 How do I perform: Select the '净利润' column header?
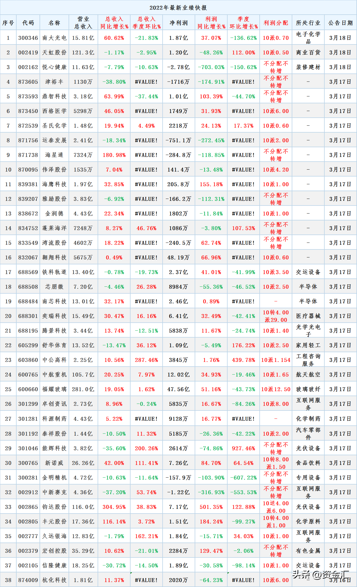pos(179,23)
